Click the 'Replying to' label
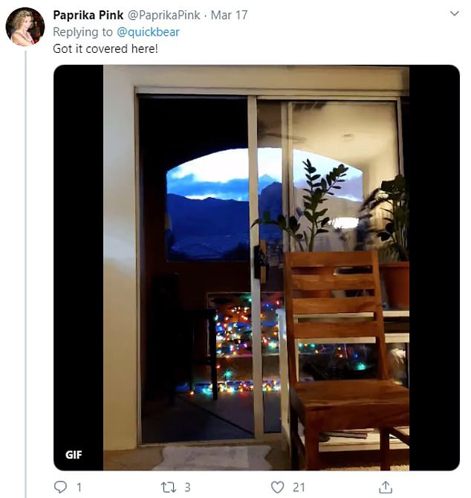 [x=82, y=32]
